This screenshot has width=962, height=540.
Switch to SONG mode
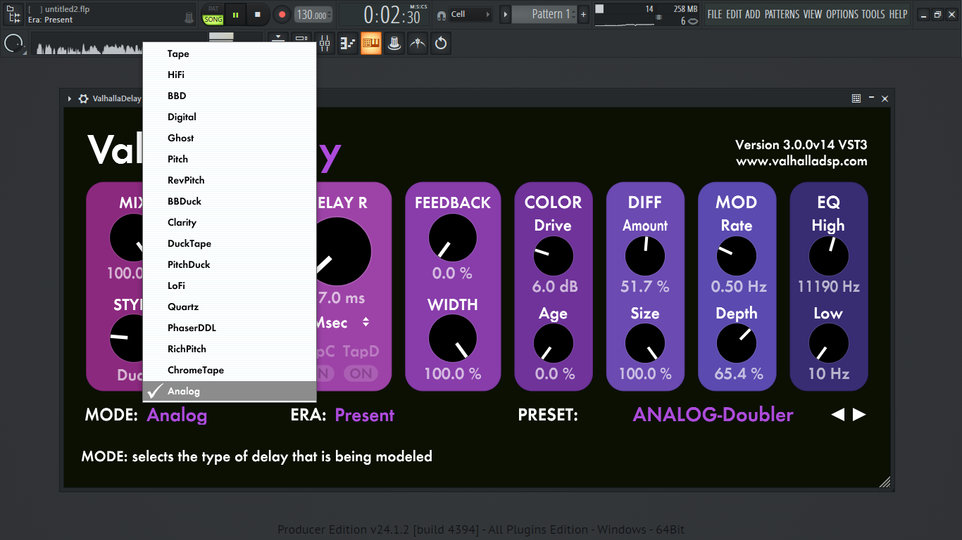213,20
